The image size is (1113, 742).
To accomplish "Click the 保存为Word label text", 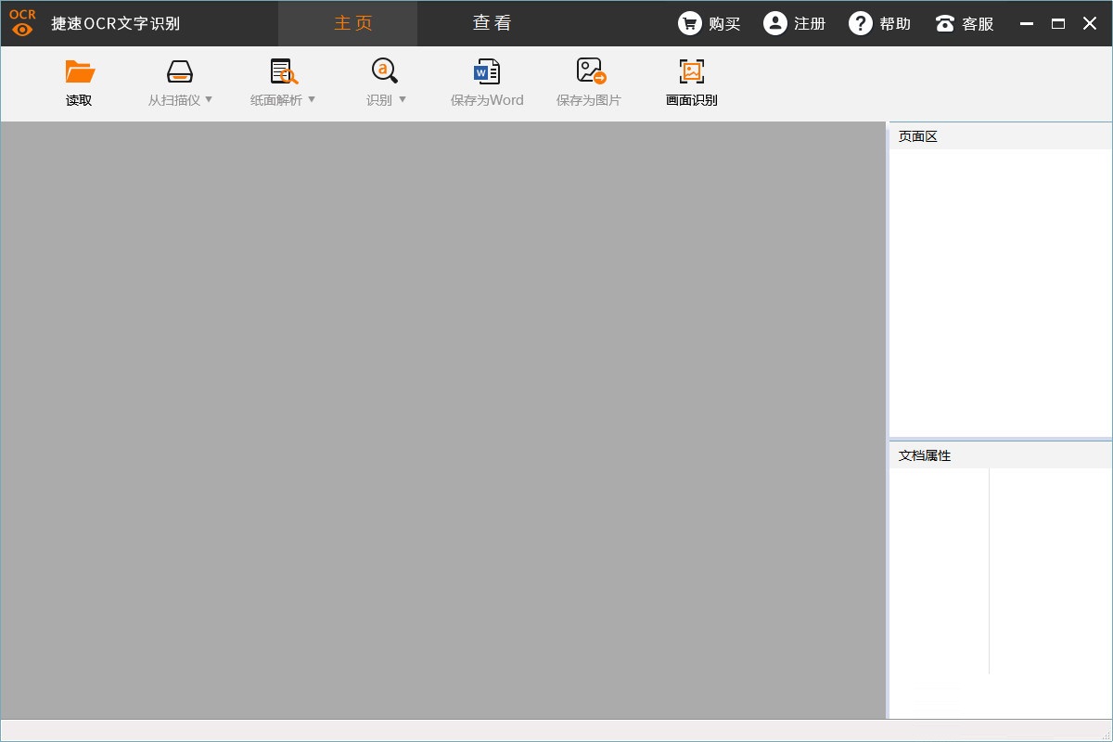I will (x=487, y=100).
